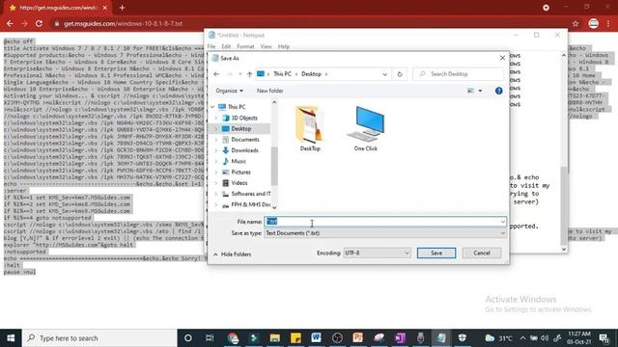Select the One Click computer shortcut
The width and height of the screenshot is (618, 347).
pos(366,128)
